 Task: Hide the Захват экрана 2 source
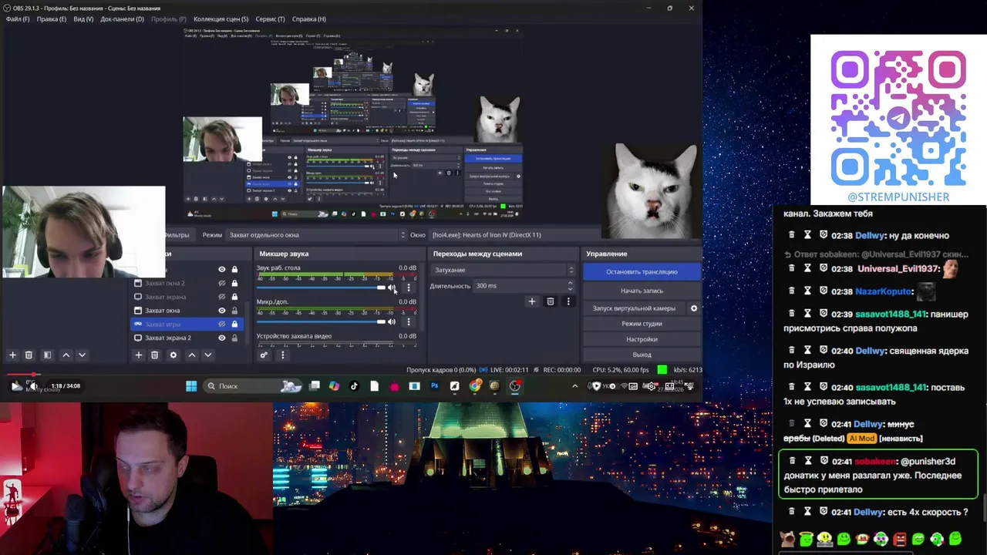[x=222, y=338]
